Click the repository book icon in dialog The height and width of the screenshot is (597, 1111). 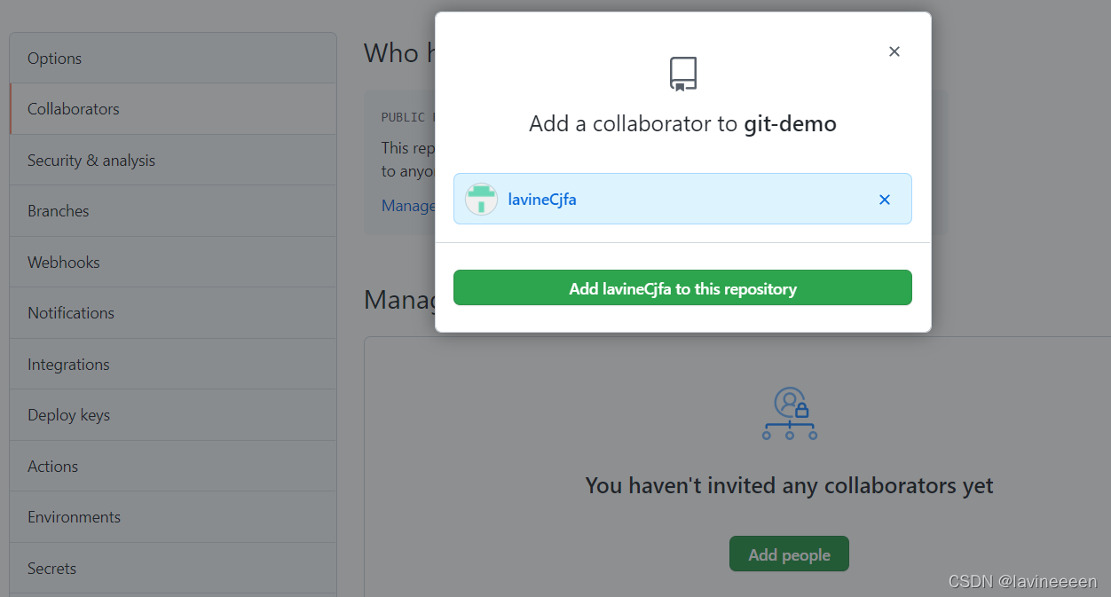[683, 75]
